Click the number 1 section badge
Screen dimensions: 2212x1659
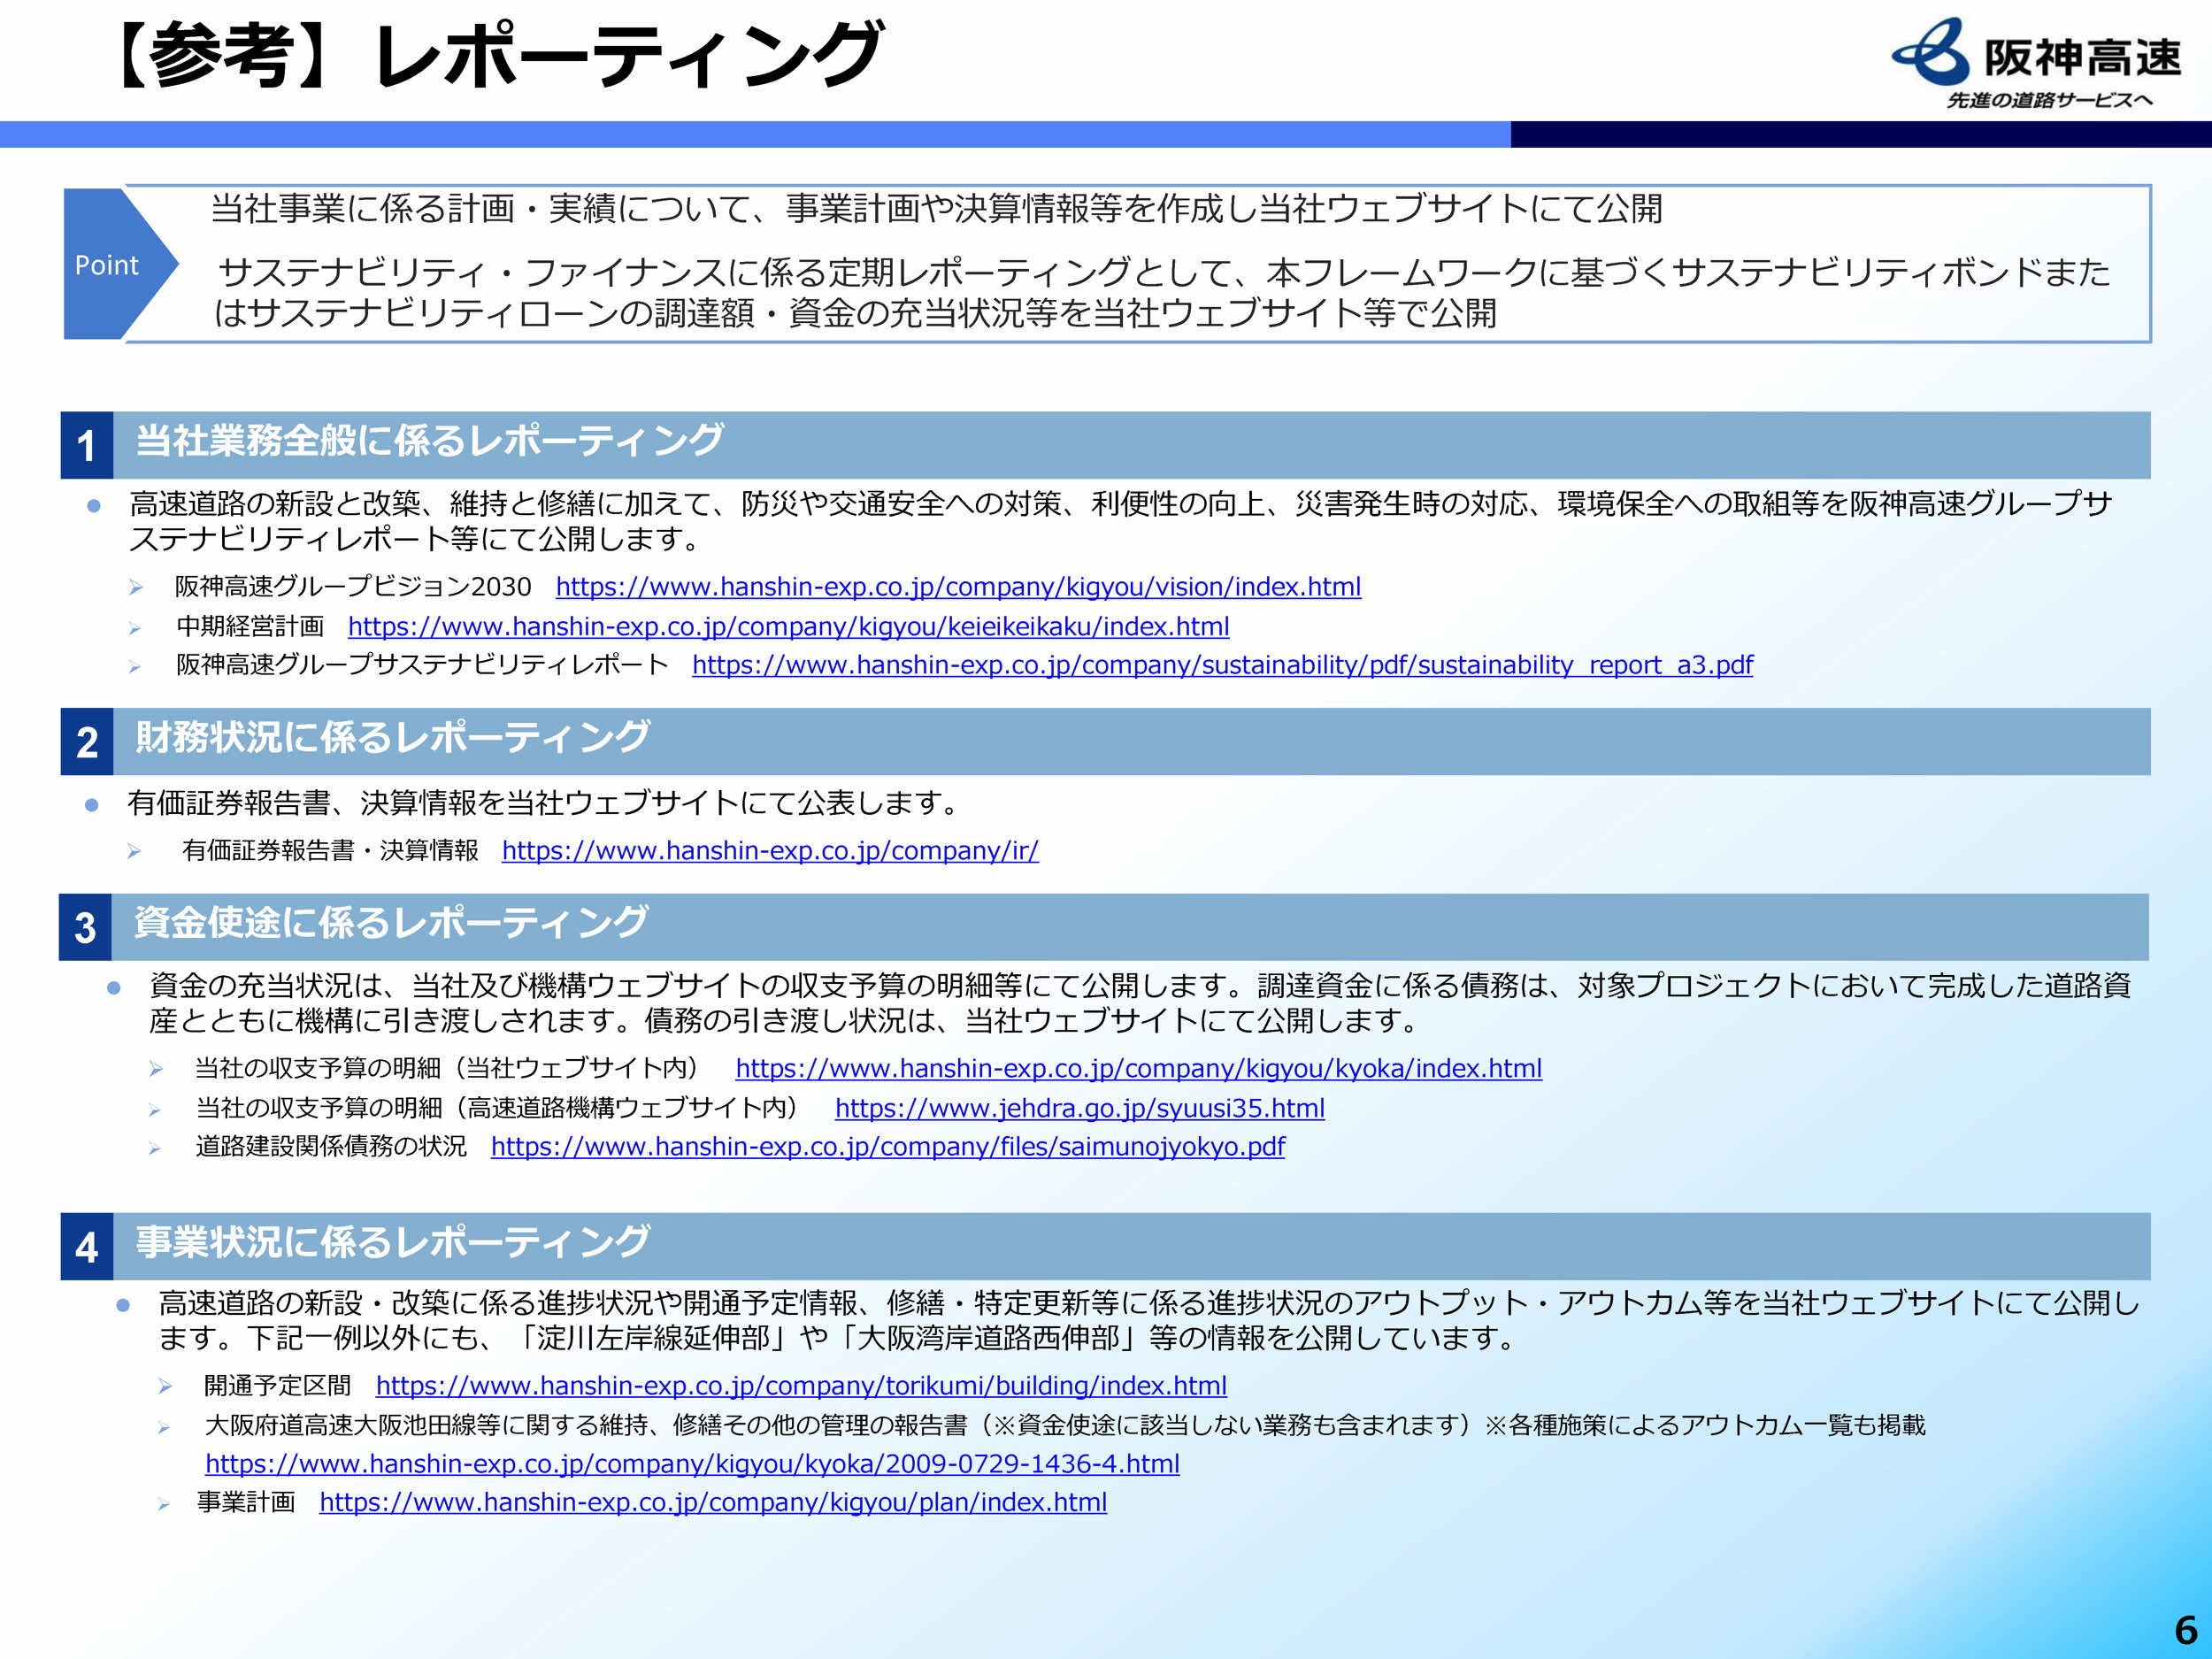click(x=86, y=446)
